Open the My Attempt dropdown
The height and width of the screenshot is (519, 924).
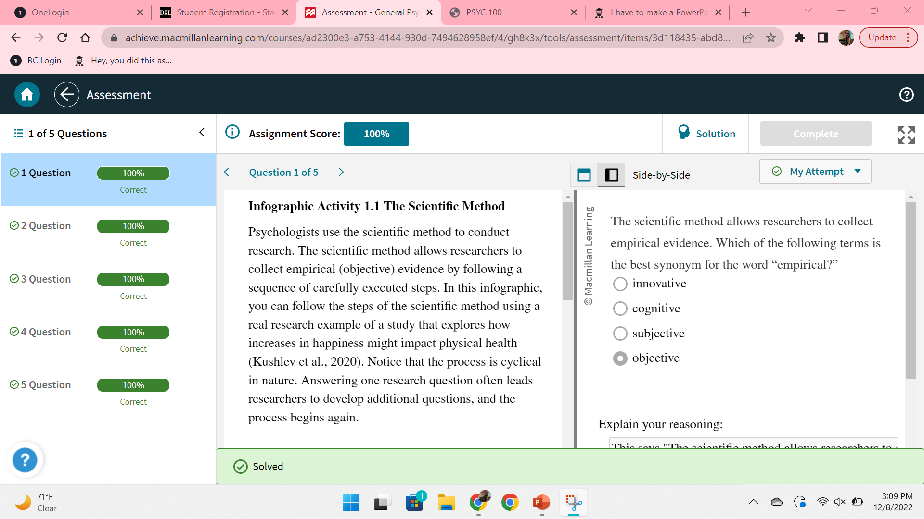click(815, 172)
